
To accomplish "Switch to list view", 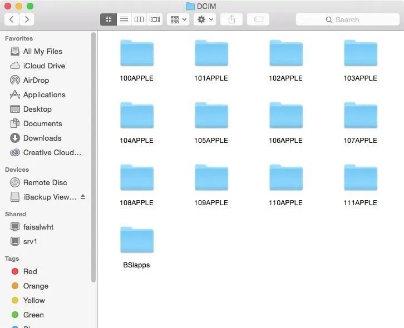I will click(x=124, y=19).
